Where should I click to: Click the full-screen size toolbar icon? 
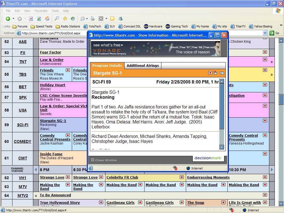[101, 19]
